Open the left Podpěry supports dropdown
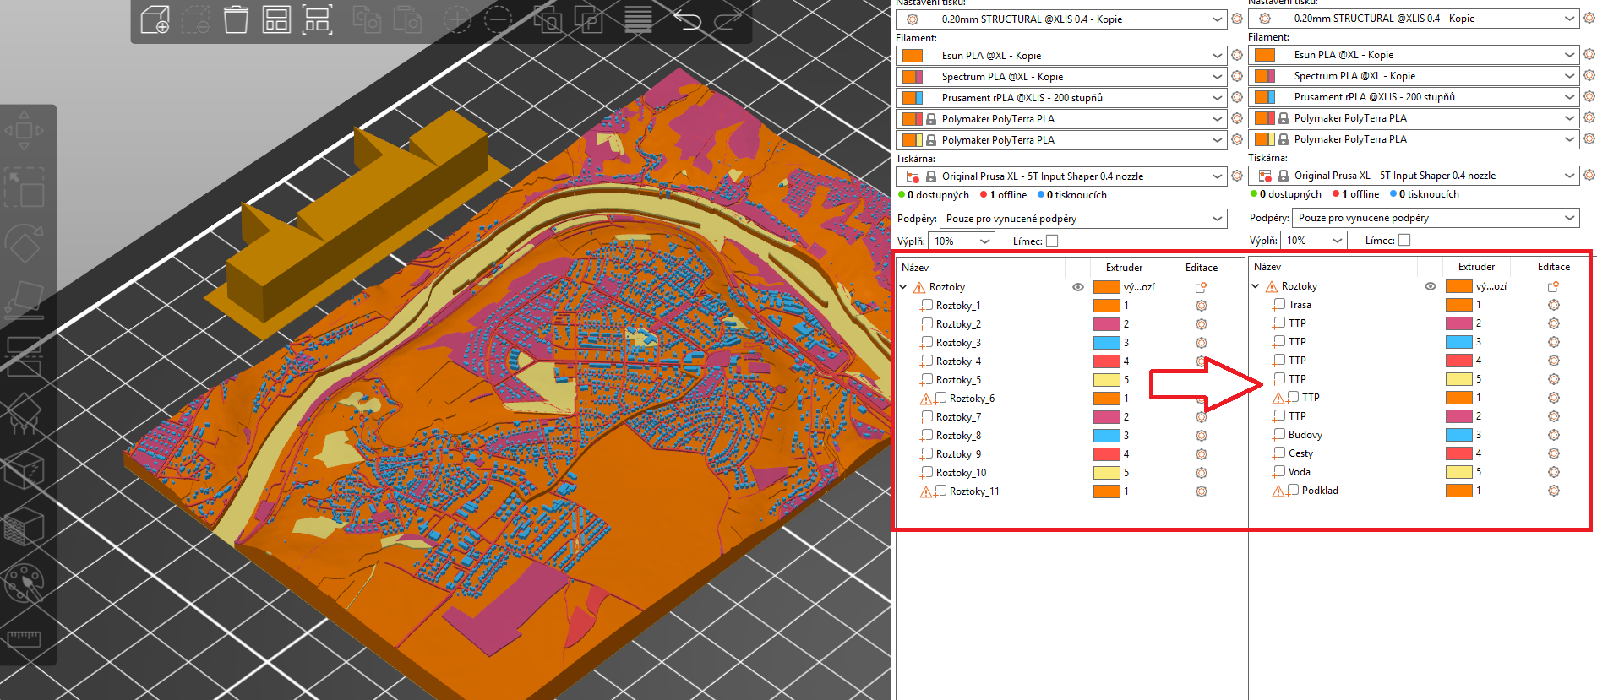This screenshot has width=1597, height=700. [x=1083, y=219]
